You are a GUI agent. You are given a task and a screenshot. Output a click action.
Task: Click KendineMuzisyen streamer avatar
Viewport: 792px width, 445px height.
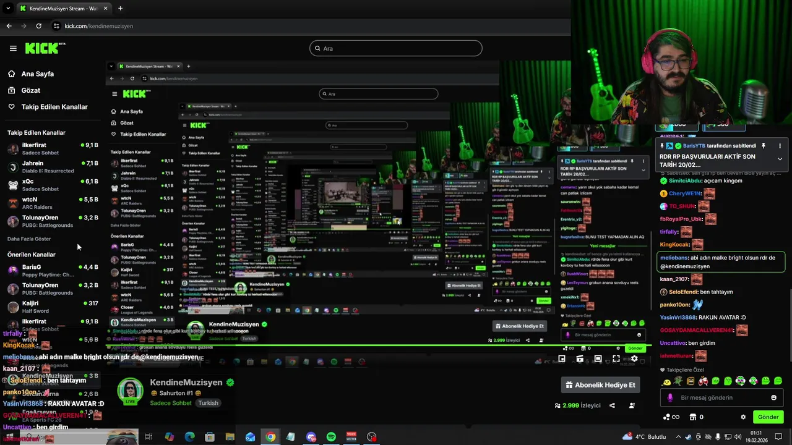pos(130,391)
